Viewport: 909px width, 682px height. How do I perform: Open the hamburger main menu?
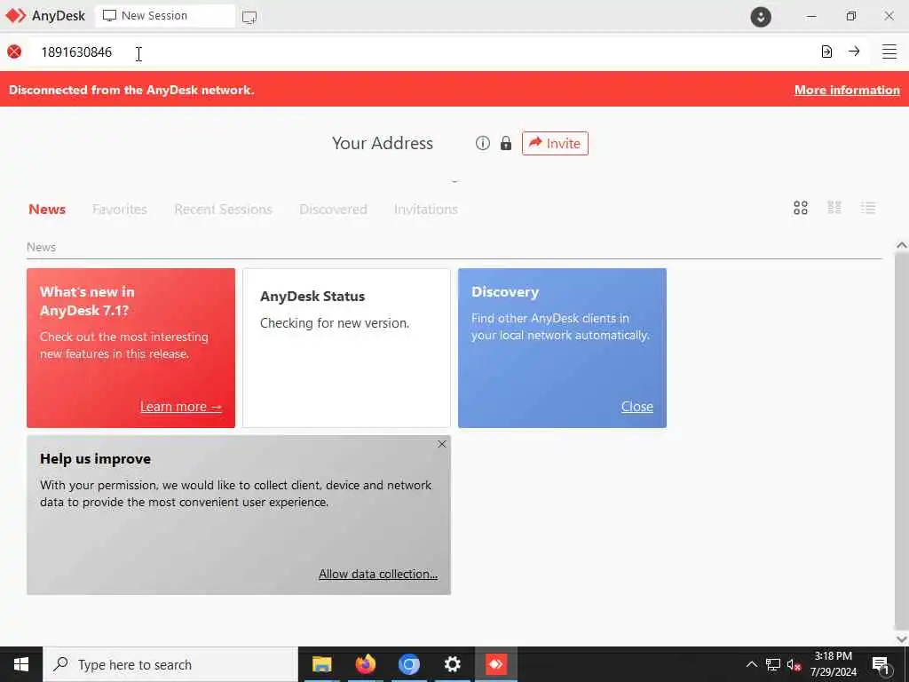[889, 52]
